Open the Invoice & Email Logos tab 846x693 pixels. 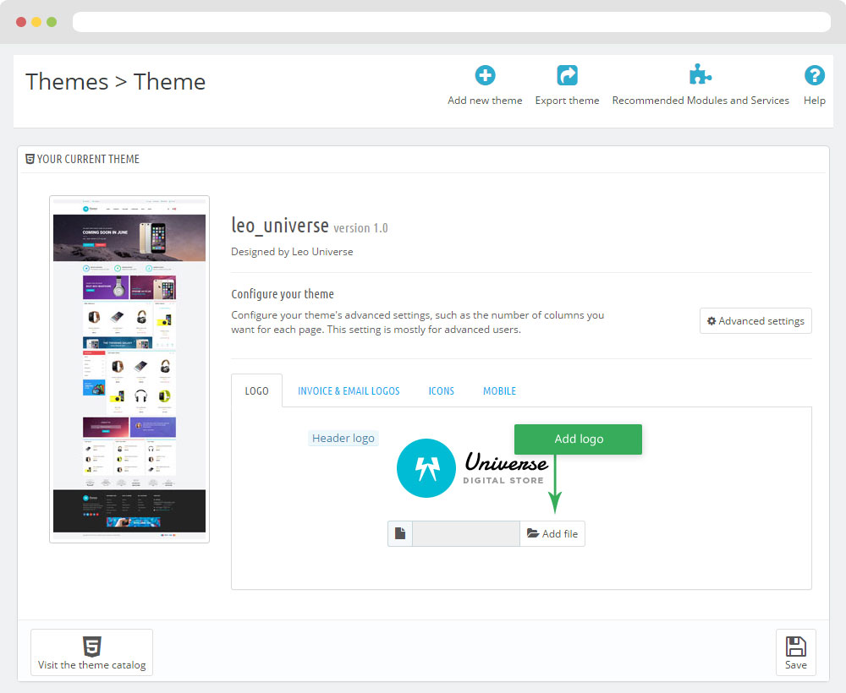click(349, 390)
